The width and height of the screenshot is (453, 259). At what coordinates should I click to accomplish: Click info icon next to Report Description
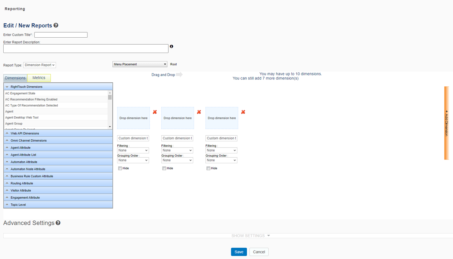[171, 46]
